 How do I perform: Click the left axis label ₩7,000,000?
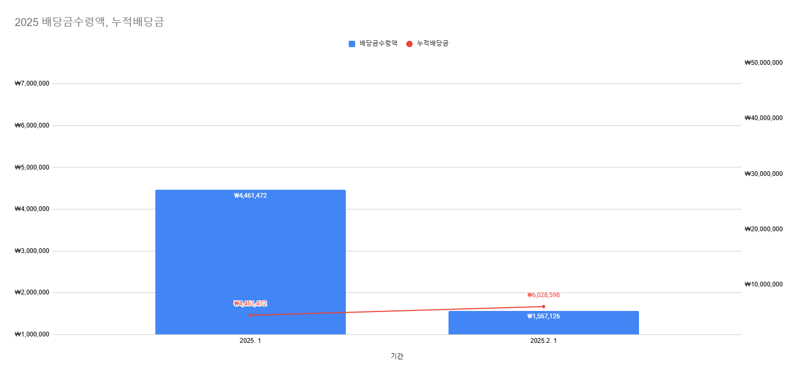(x=32, y=83)
